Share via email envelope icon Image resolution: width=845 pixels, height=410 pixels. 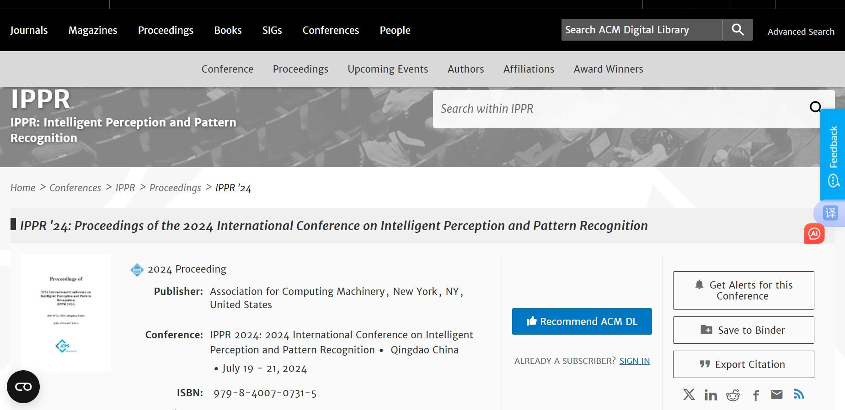pos(777,394)
